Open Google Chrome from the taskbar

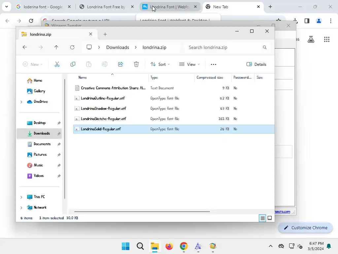[184, 246]
